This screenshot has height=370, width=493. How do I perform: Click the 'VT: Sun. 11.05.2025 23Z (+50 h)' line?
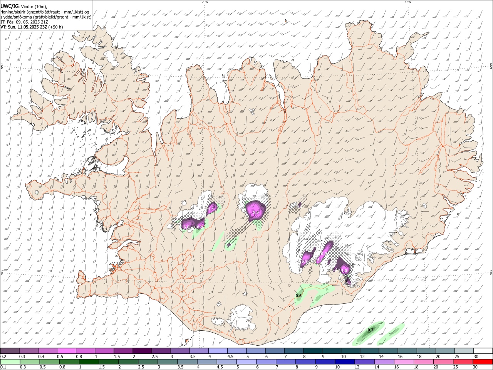pos(32,27)
